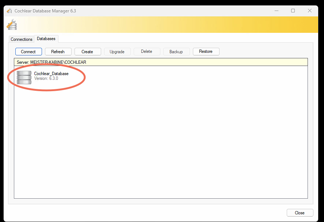The image size is (324, 222).
Task: Click the wrench database icon in yellow banner
Action: (12, 25)
